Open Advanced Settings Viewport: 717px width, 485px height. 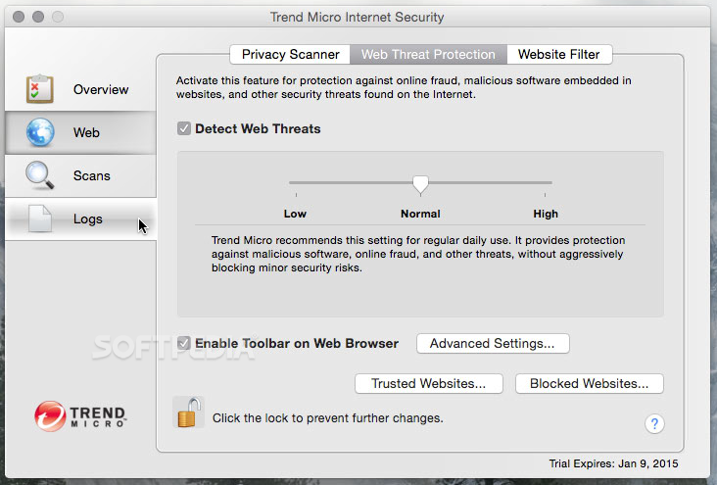click(493, 344)
